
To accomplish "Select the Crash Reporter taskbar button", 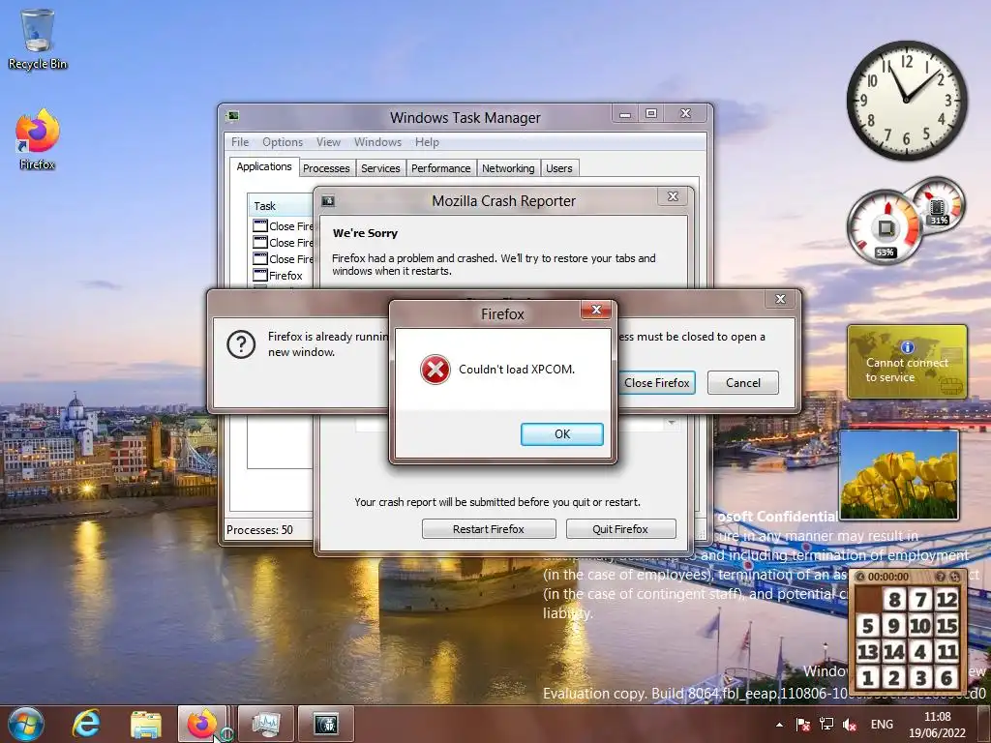I will pyautogui.click(x=325, y=724).
